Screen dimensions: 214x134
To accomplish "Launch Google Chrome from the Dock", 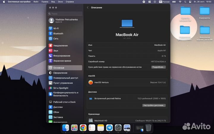I will [83, 128].
